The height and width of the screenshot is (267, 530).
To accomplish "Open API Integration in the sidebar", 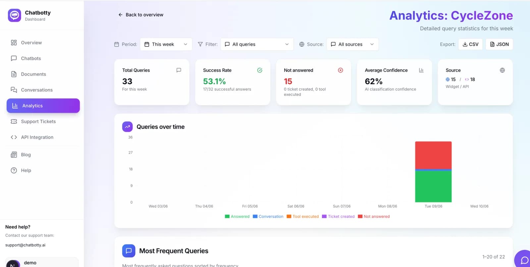I will coord(43,137).
